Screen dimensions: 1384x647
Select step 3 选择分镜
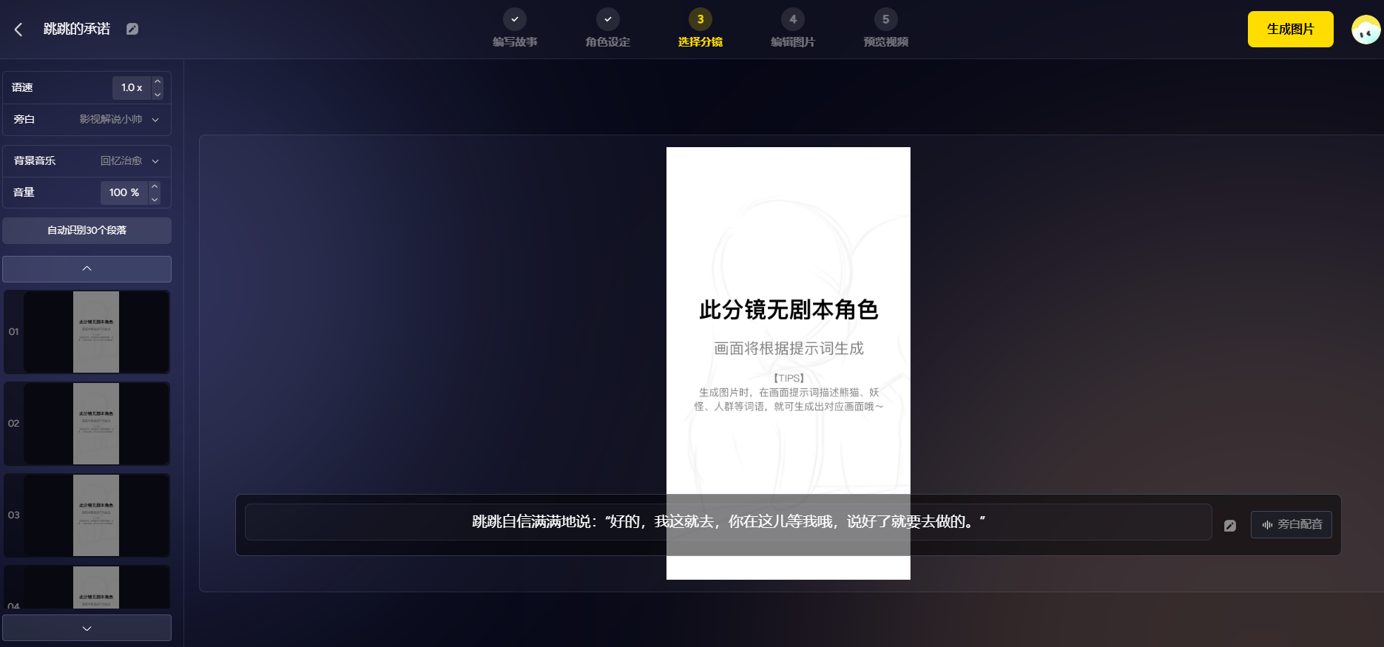pos(701,28)
